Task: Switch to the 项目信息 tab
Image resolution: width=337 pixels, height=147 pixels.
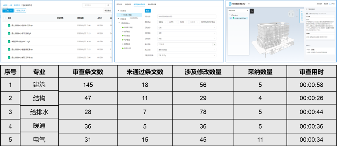Action: (x=119, y=4)
